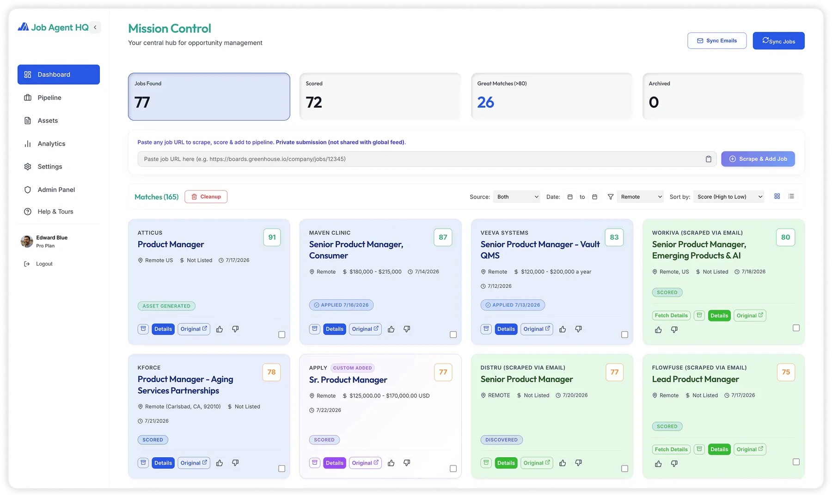The height and width of the screenshot is (497, 832).
Task: Switch to grid view layout
Action: pyautogui.click(x=777, y=196)
